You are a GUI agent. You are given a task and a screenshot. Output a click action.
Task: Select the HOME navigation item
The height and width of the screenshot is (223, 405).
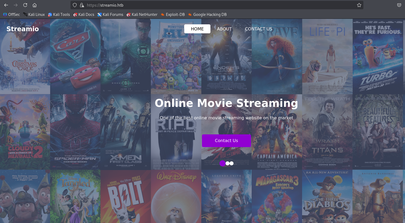[x=197, y=29]
